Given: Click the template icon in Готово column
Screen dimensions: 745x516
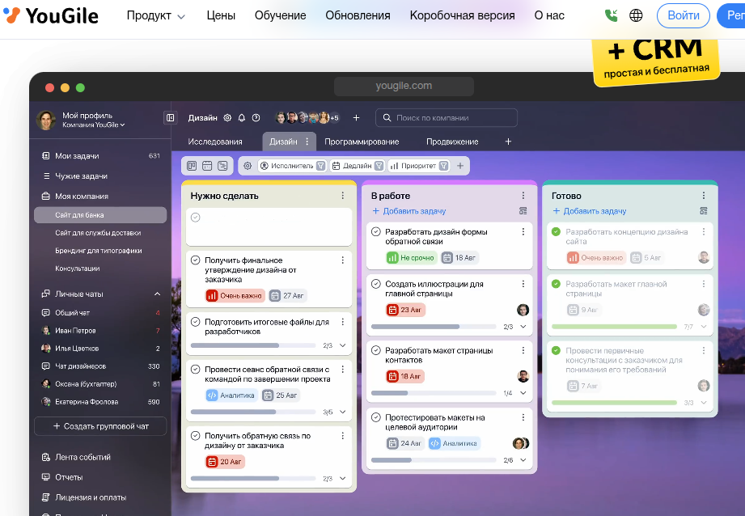Looking at the screenshot, I should pyautogui.click(x=704, y=211).
